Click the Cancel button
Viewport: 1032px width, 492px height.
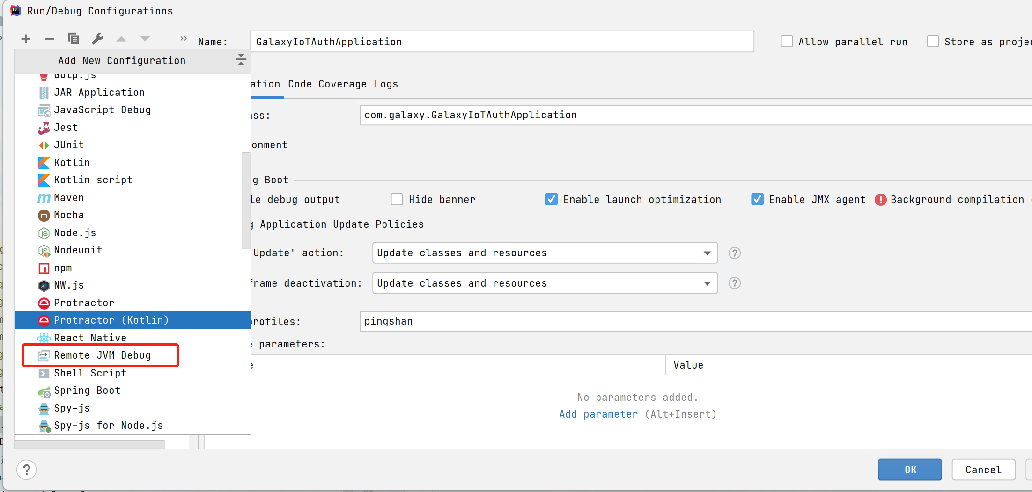(983, 470)
